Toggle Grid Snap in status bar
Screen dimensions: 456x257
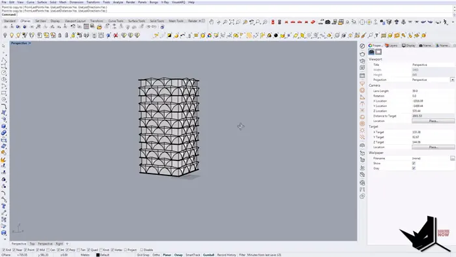pyautogui.click(x=143, y=255)
